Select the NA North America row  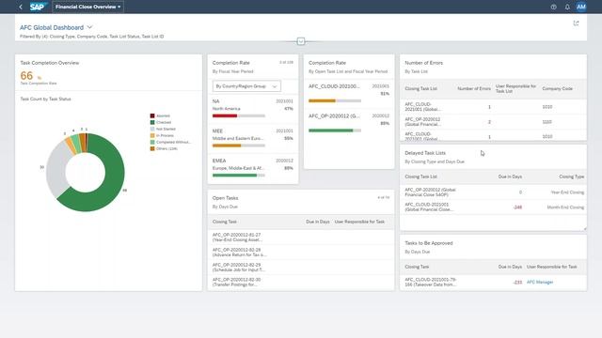pyautogui.click(x=253, y=109)
